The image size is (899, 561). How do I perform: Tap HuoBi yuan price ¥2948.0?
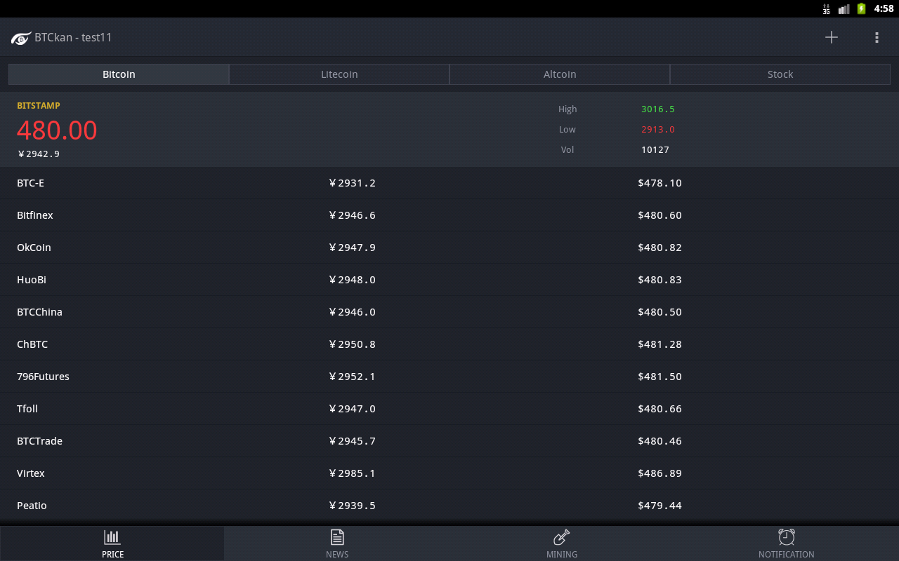coord(352,280)
